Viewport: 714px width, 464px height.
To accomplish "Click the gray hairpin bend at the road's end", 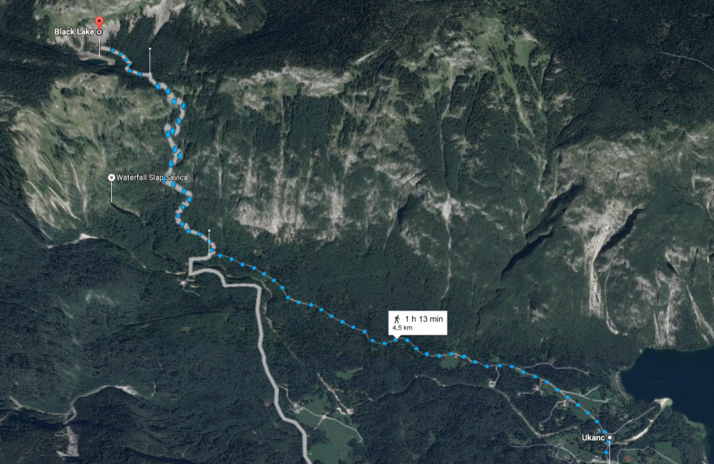I will point(194,266).
